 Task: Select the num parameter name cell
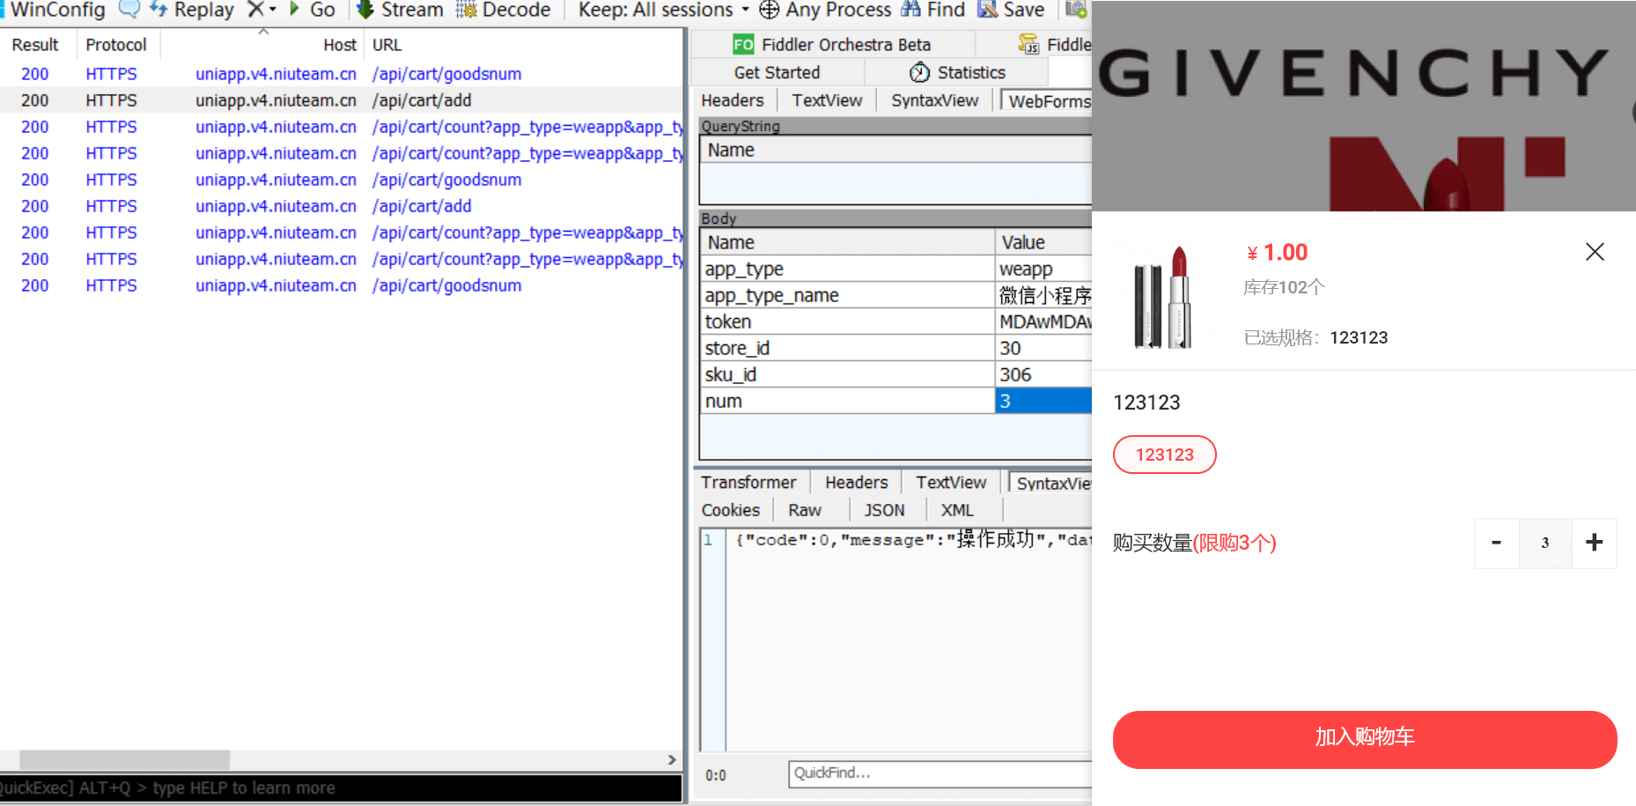point(847,401)
